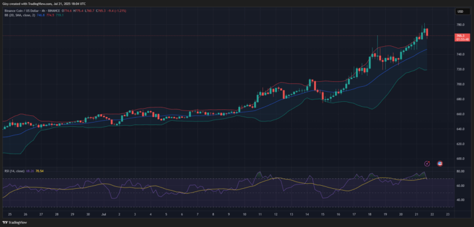Click the 640.0 price scale label

pyautogui.click(x=461, y=129)
